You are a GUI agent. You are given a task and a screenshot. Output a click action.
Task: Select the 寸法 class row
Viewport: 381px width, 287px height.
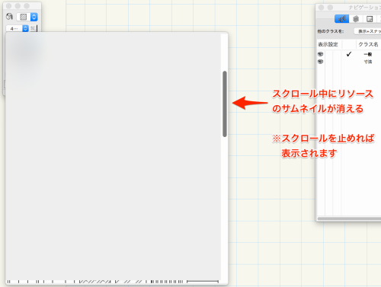pos(349,62)
